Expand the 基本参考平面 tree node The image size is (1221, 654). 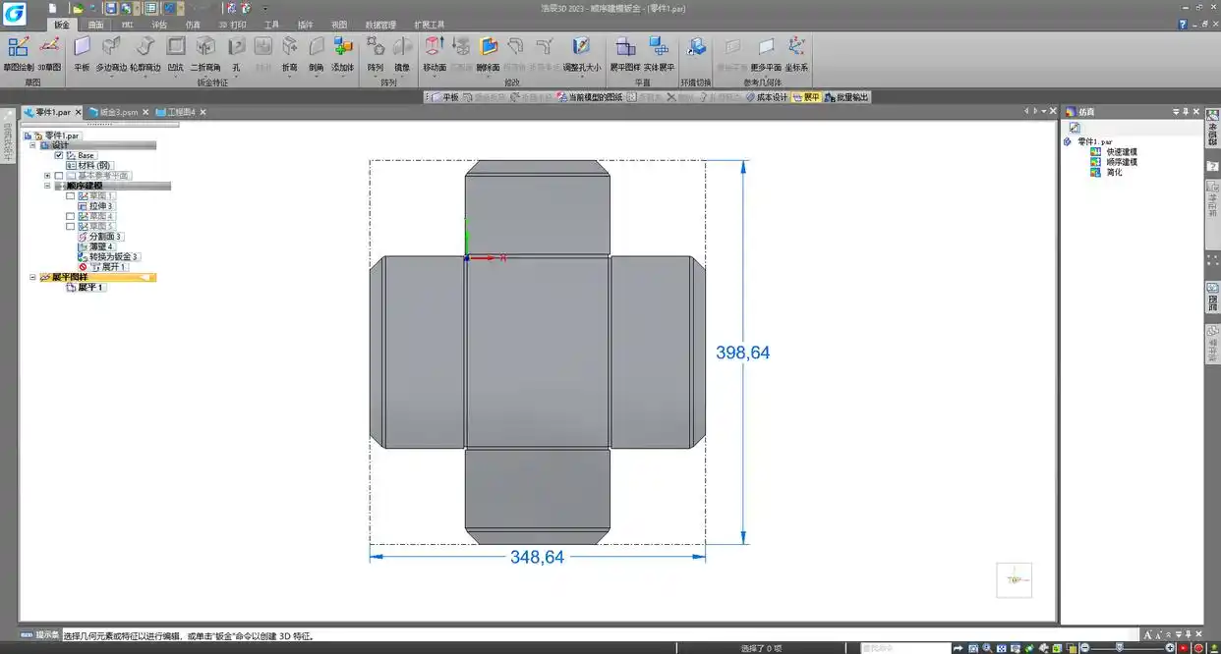point(47,176)
